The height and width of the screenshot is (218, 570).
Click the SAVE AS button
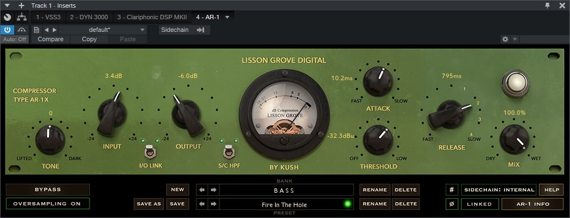coord(149,204)
